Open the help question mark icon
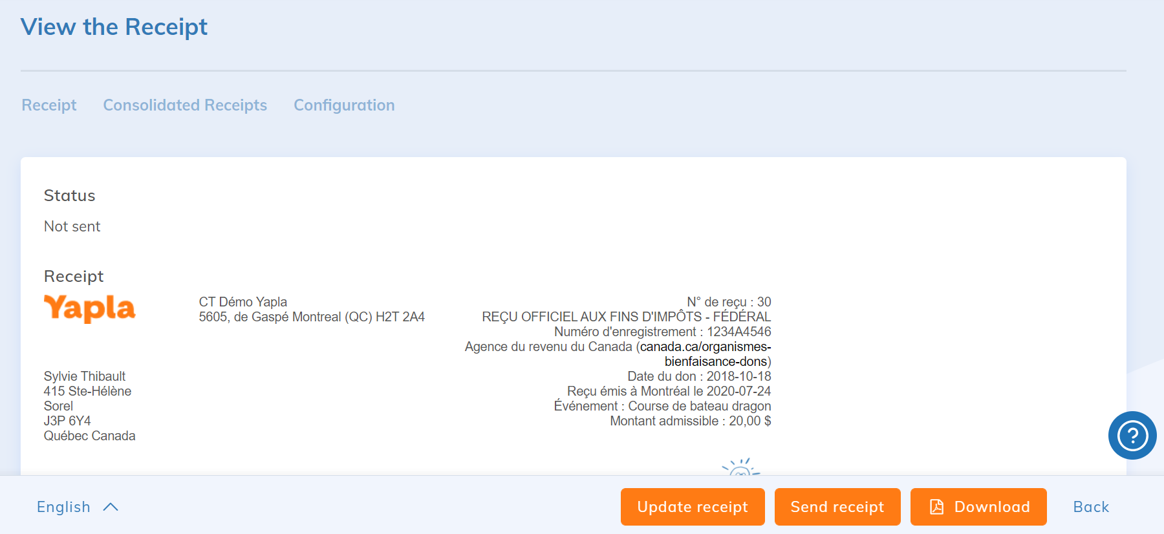 point(1132,435)
